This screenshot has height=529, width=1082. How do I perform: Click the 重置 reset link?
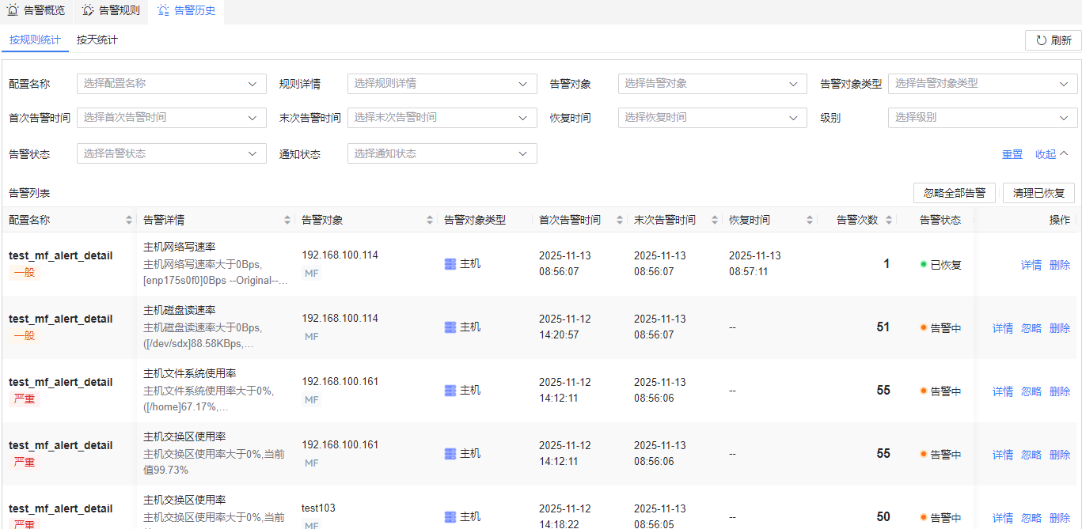tap(1012, 154)
